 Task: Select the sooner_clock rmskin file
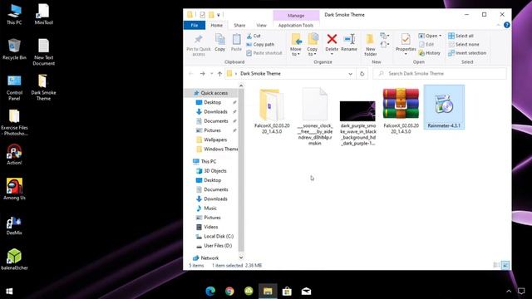(314, 116)
